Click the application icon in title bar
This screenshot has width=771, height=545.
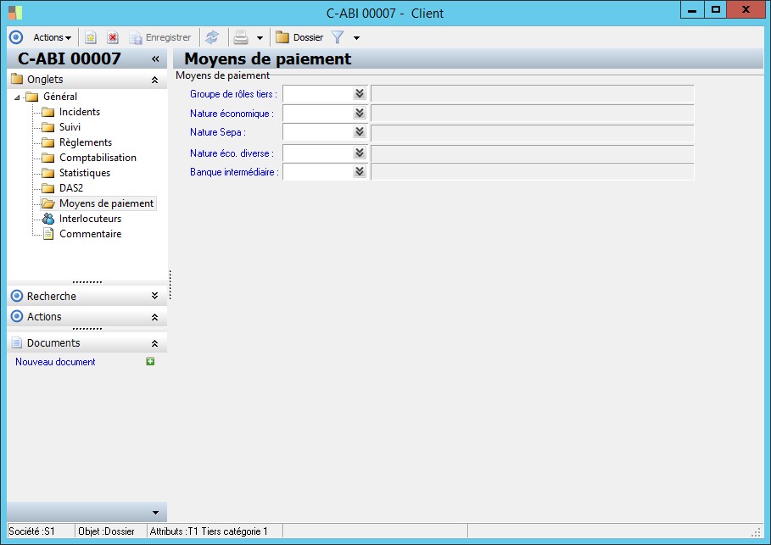15,13
